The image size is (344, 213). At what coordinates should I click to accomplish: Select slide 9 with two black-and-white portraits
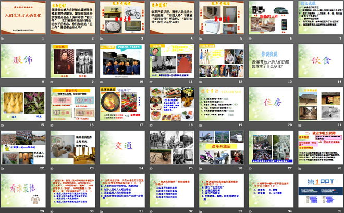pyautogui.click(x=73, y=61)
